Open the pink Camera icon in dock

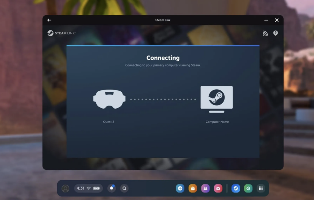point(218,188)
